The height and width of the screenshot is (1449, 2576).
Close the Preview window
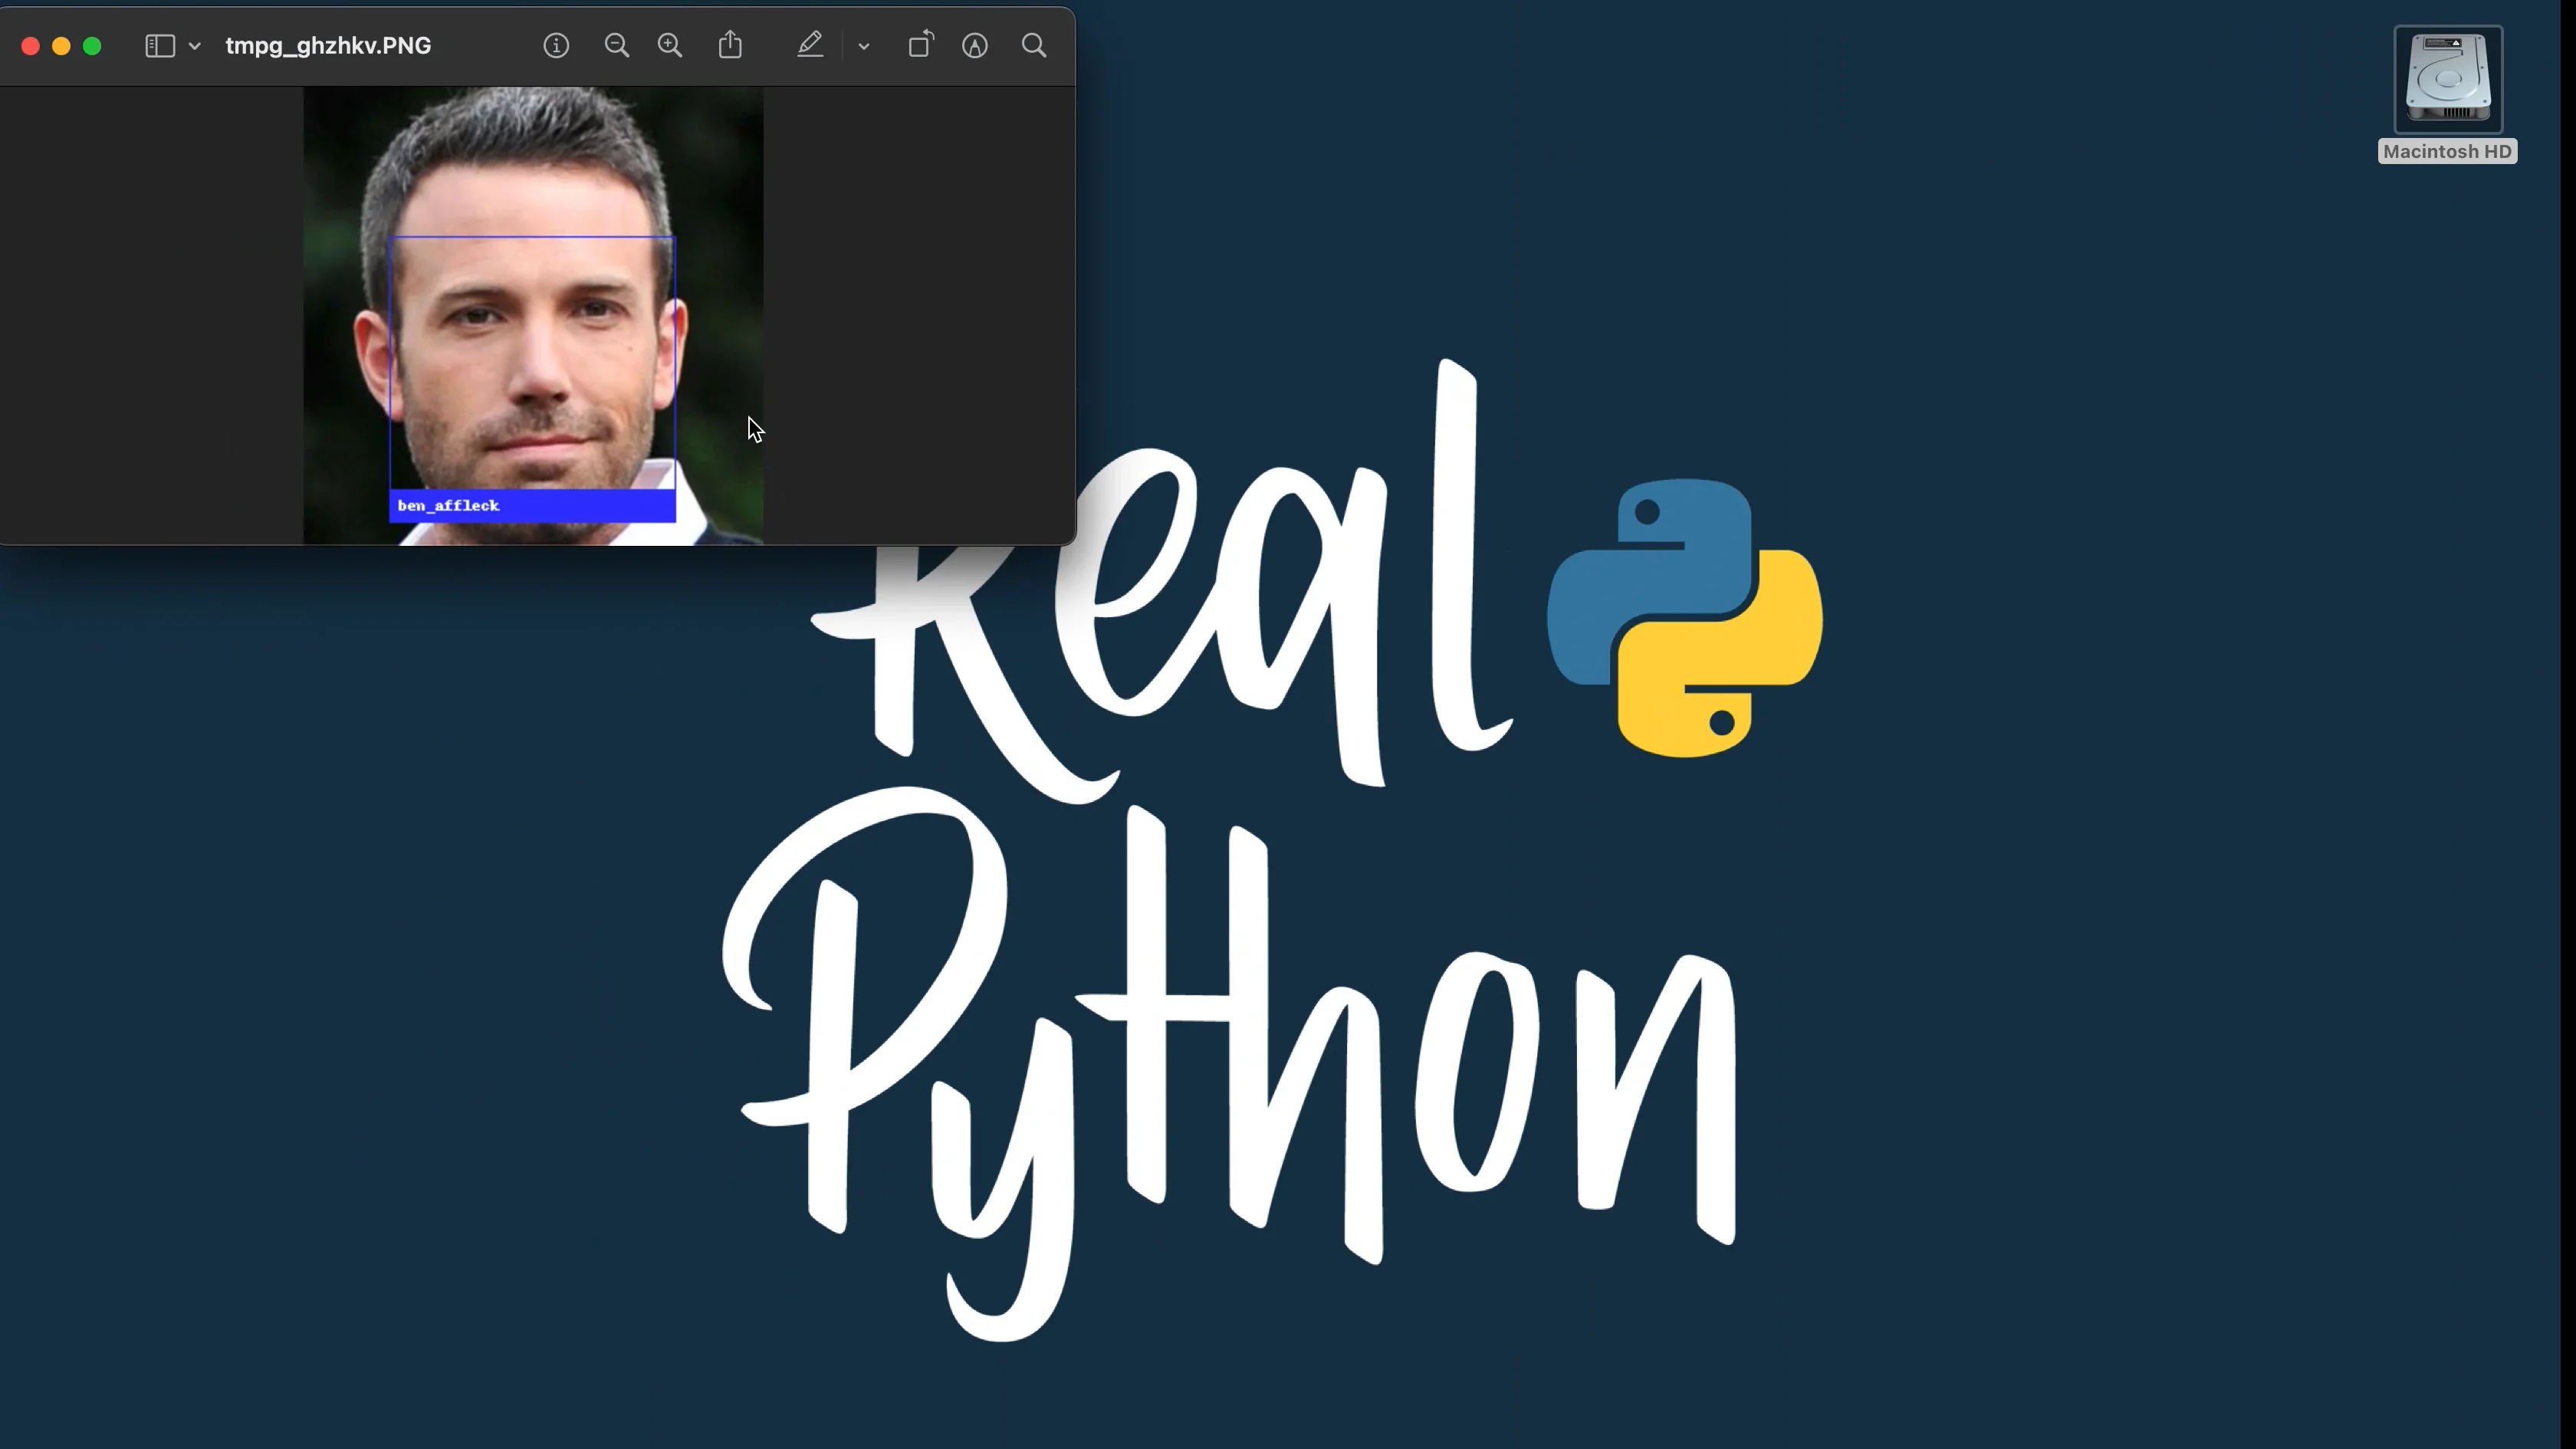pos(30,46)
